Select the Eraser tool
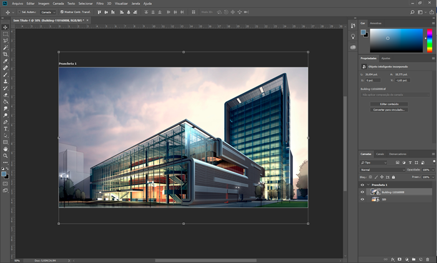This screenshot has height=263, width=437. pos(5,95)
